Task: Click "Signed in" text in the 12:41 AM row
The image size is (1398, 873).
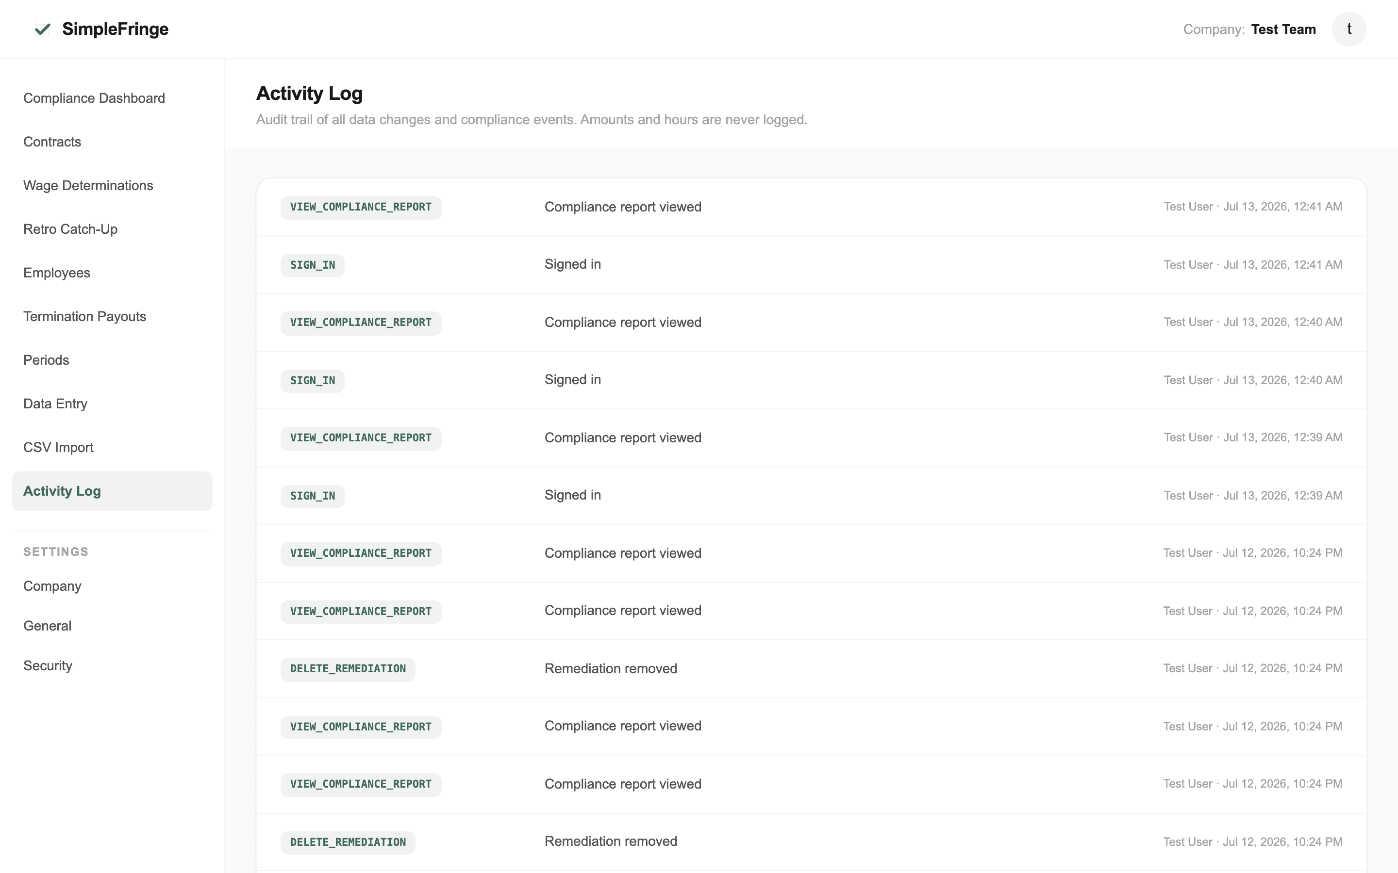Action: tap(572, 264)
